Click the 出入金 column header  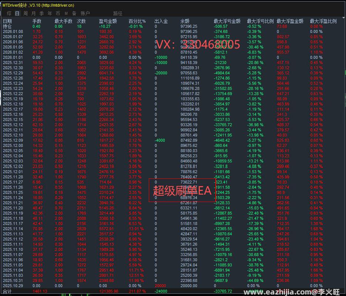tap(161, 21)
